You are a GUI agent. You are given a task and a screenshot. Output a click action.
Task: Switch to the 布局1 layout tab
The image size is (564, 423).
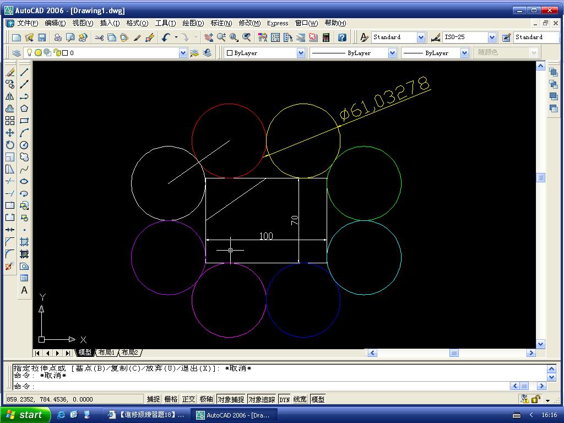point(106,352)
